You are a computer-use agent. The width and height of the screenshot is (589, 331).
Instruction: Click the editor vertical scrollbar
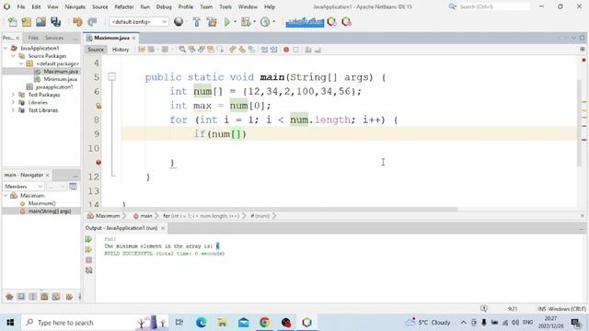coord(579,122)
